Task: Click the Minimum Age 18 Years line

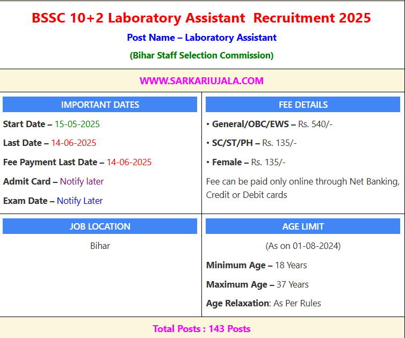Action: pos(257,265)
